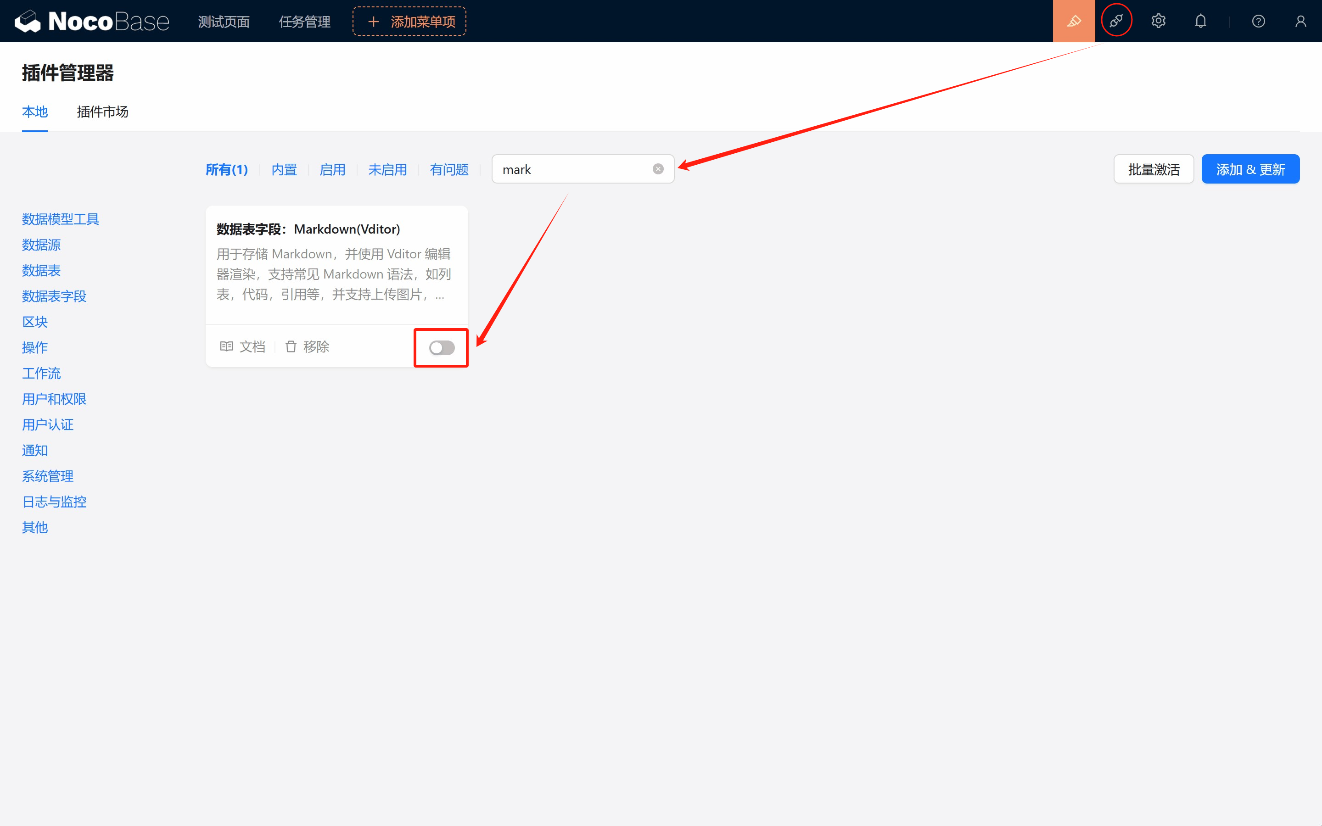Click the 插件管理器 page heading
Screen dimensions: 1322x826
(68, 73)
